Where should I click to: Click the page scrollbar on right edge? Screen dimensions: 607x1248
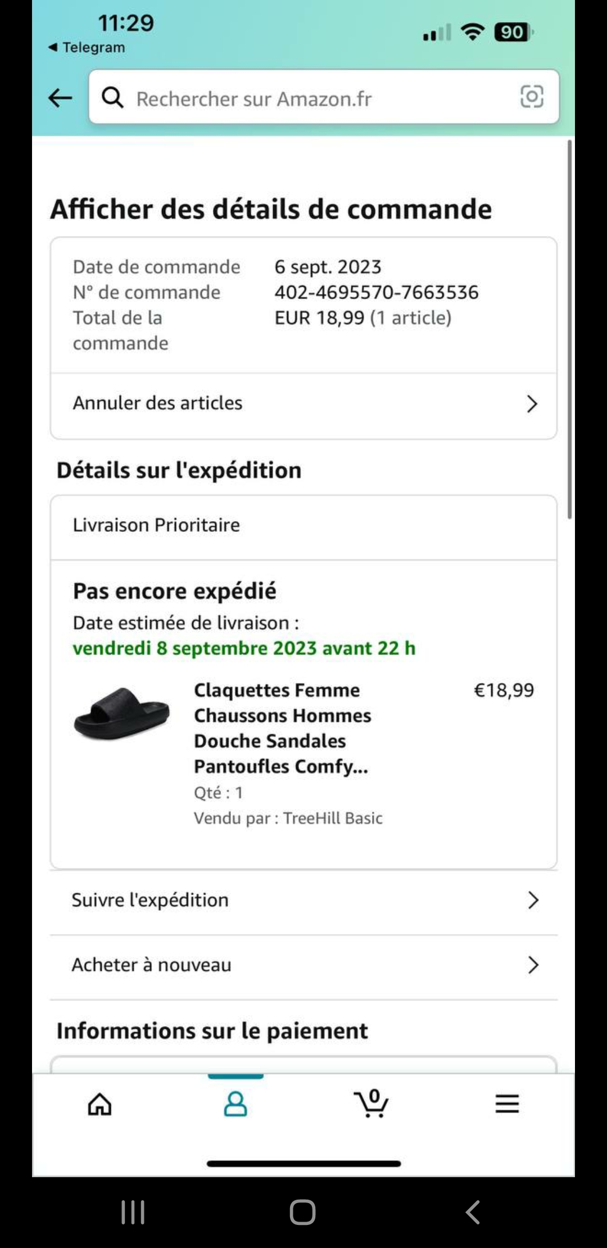coord(569,329)
